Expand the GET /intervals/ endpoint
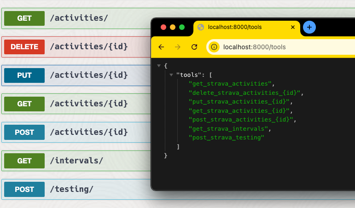Image resolution: width=355 pixels, height=208 pixels. click(76, 161)
